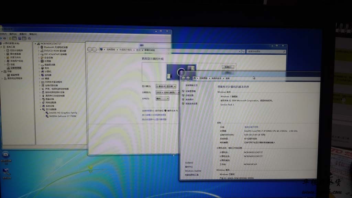Collapse the 系统工具 node in left tree
Screen dimensions: 352x198
coord(1,47)
